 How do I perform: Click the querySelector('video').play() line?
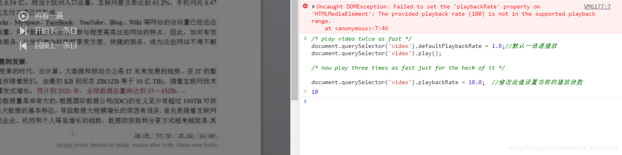(x=376, y=53)
